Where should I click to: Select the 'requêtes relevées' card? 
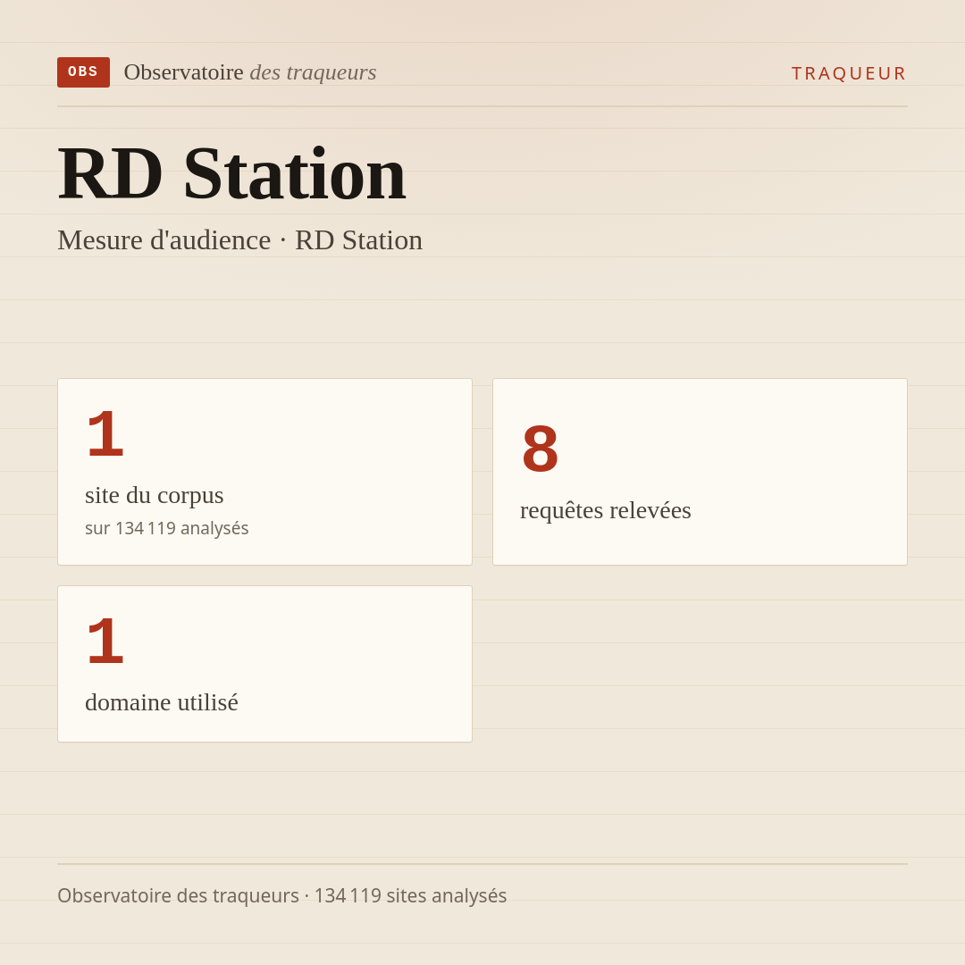tap(700, 472)
